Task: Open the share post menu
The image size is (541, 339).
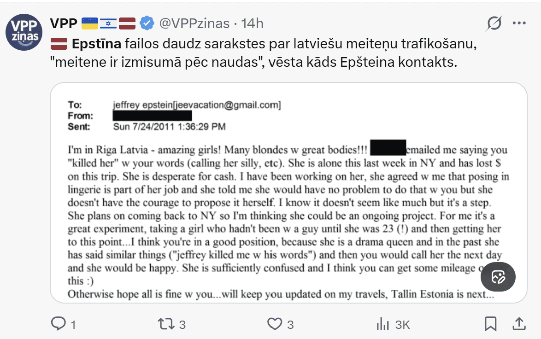Action: [x=519, y=324]
